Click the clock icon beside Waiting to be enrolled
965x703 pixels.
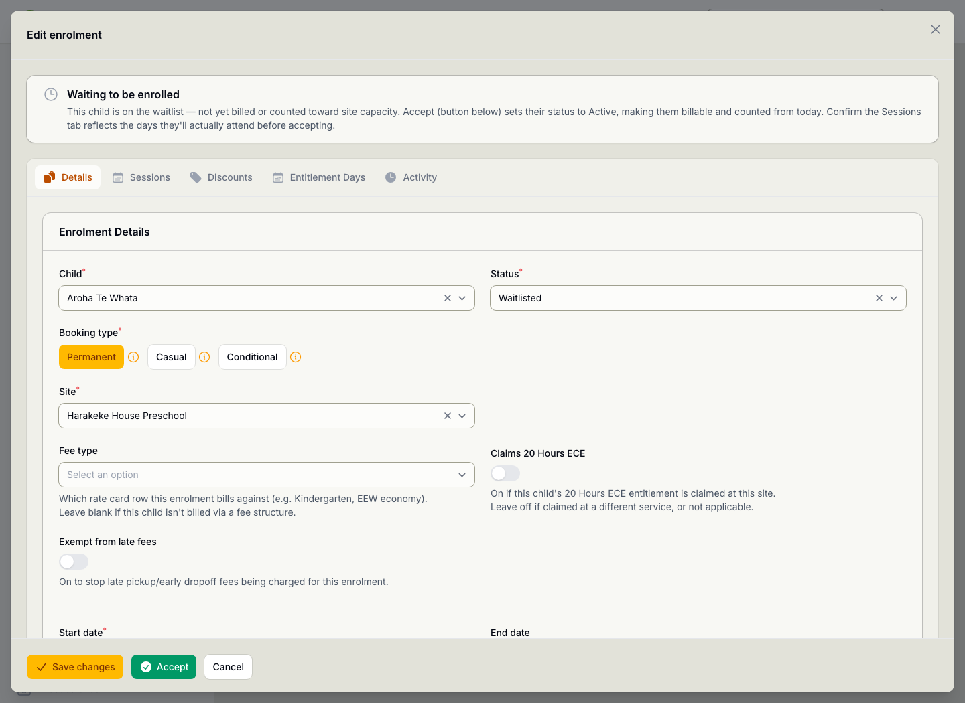(51, 94)
